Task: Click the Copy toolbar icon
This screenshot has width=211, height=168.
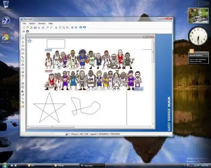Action: point(60,27)
